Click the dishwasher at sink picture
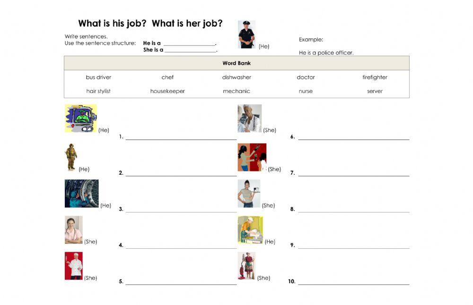This screenshot has width=473, height=305. [250, 230]
